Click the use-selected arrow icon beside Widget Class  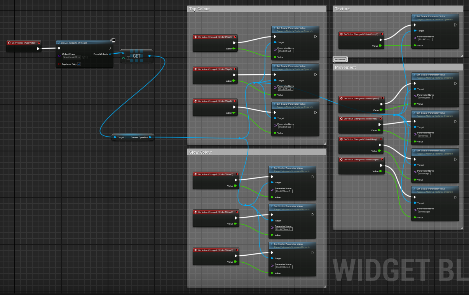pyautogui.click(x=83, y=57)
